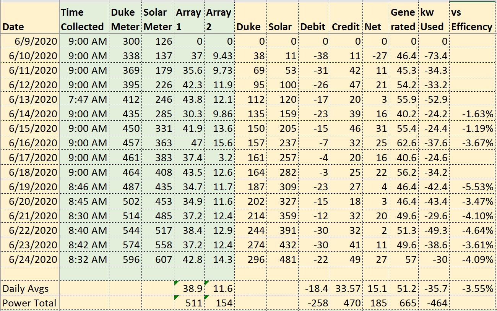Click the "kw Used" header cell

point(434,18)
